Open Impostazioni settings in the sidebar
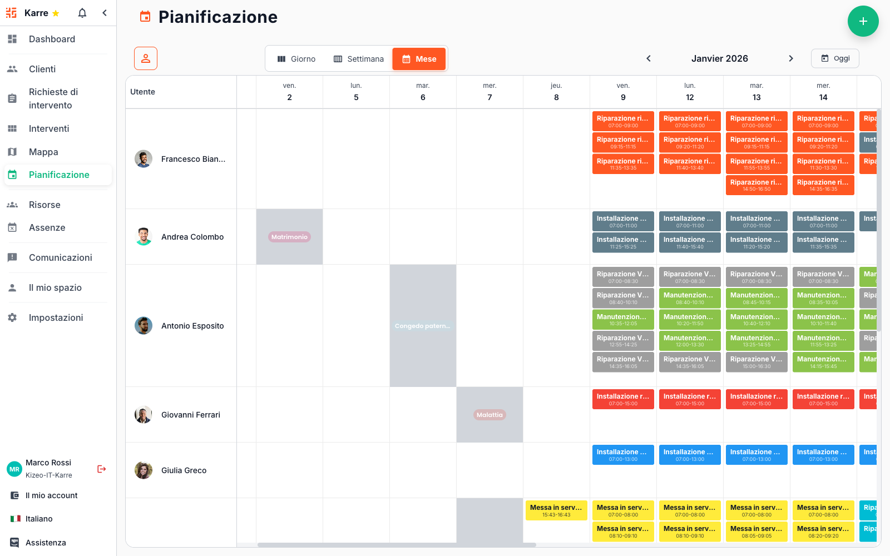890x556 pixels. [56, 317]
